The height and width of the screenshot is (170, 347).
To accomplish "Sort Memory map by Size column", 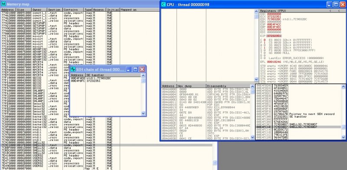I will (x=24, y=10).
